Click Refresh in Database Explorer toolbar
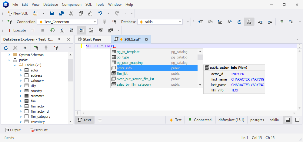Screen dimensions: 303x142 [6, 48]
